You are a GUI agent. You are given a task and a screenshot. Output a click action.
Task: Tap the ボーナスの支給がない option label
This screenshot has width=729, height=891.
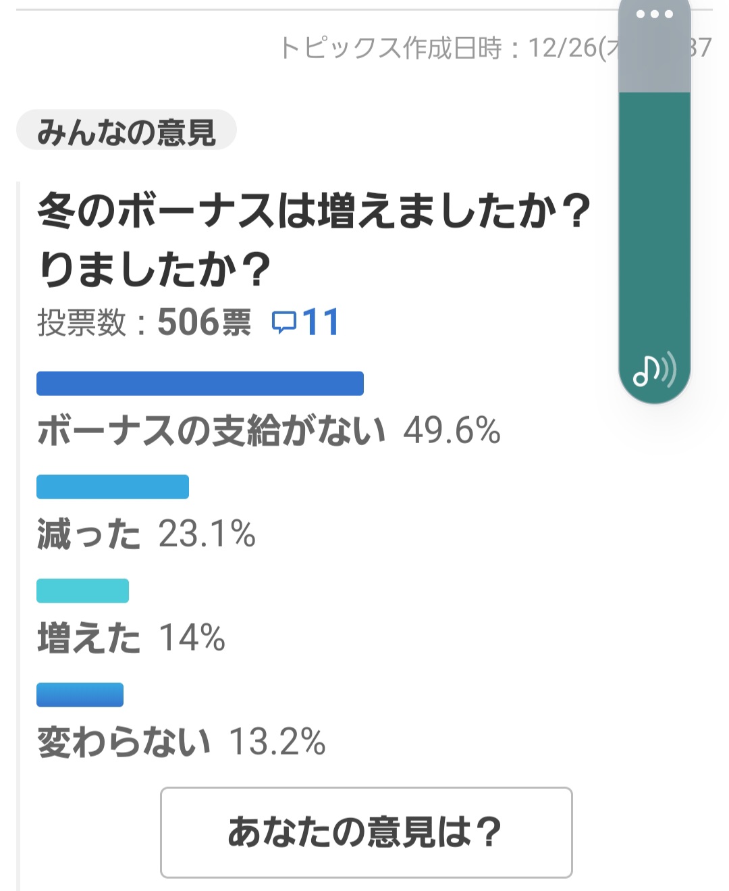pos(211,430)
